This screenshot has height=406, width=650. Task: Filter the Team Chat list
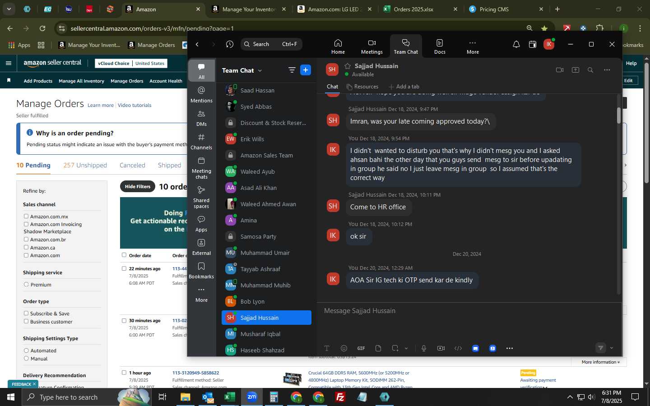[292, 70]
